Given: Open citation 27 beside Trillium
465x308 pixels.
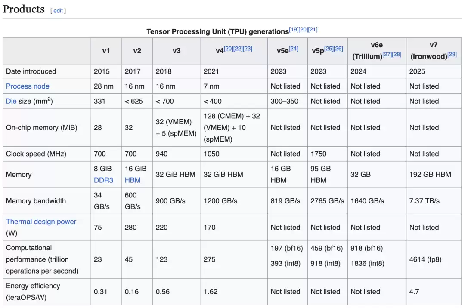Looking at the screenshot, I should [x=387, y=54].
